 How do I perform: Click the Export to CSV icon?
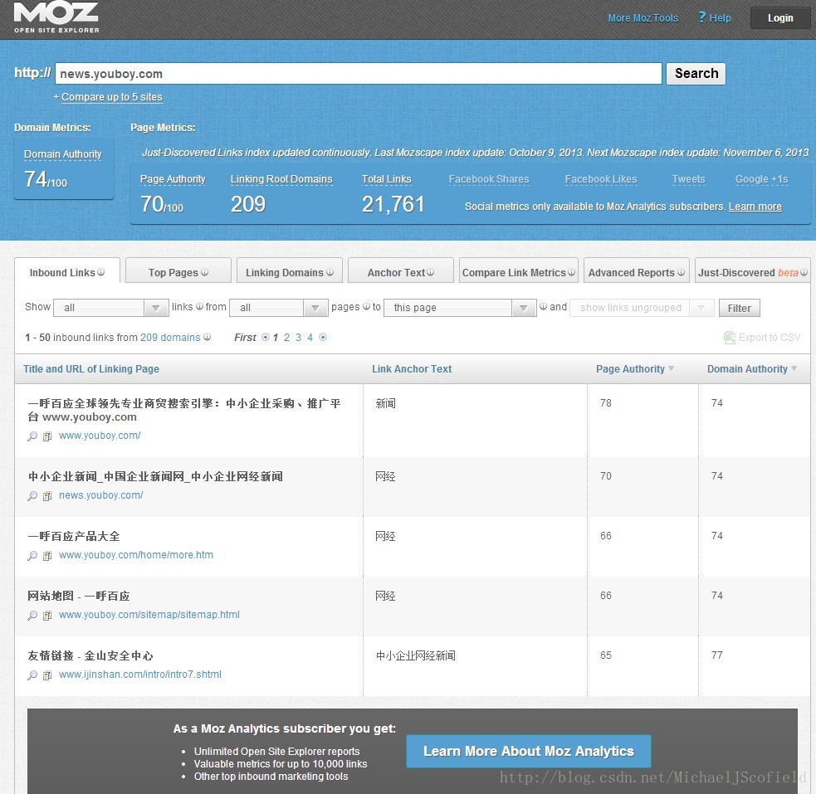click(729, 338)
